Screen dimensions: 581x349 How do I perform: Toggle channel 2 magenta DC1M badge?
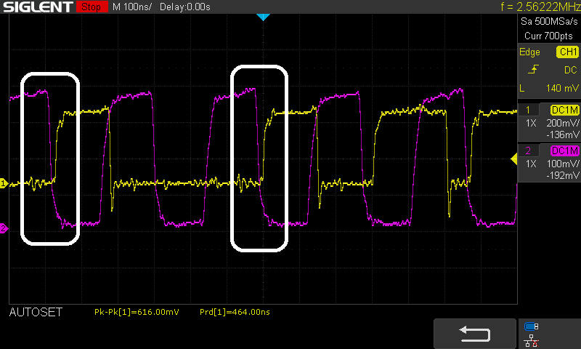564,151
